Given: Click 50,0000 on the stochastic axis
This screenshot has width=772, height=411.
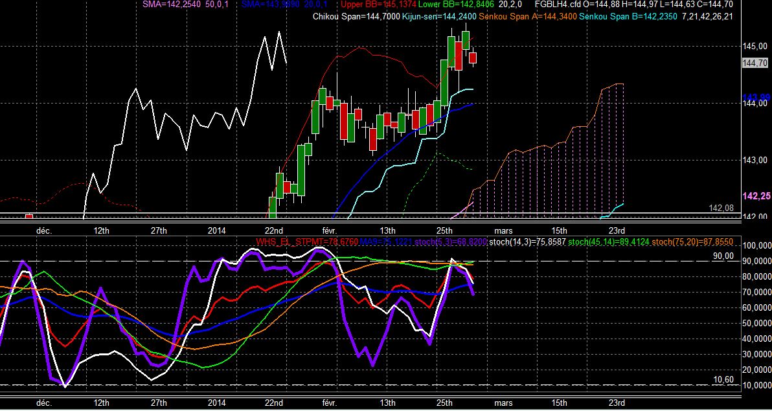Looking at the screenshot, I should point(756,323).
